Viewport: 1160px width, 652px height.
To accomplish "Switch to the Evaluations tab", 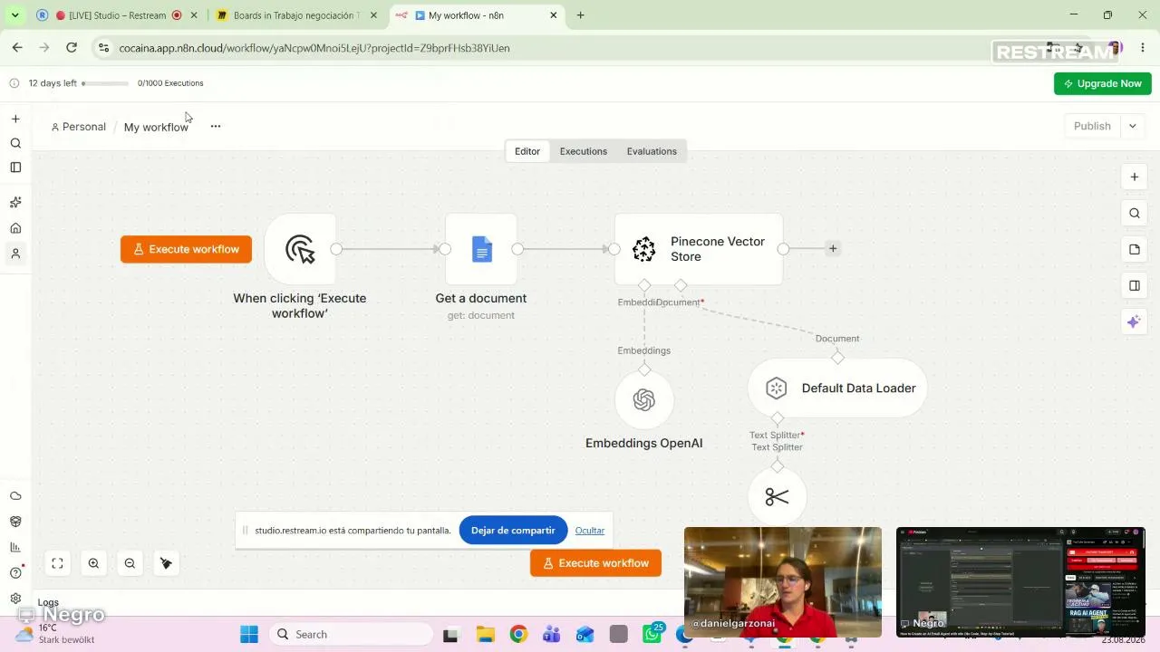I will click(x=652, y=151).
